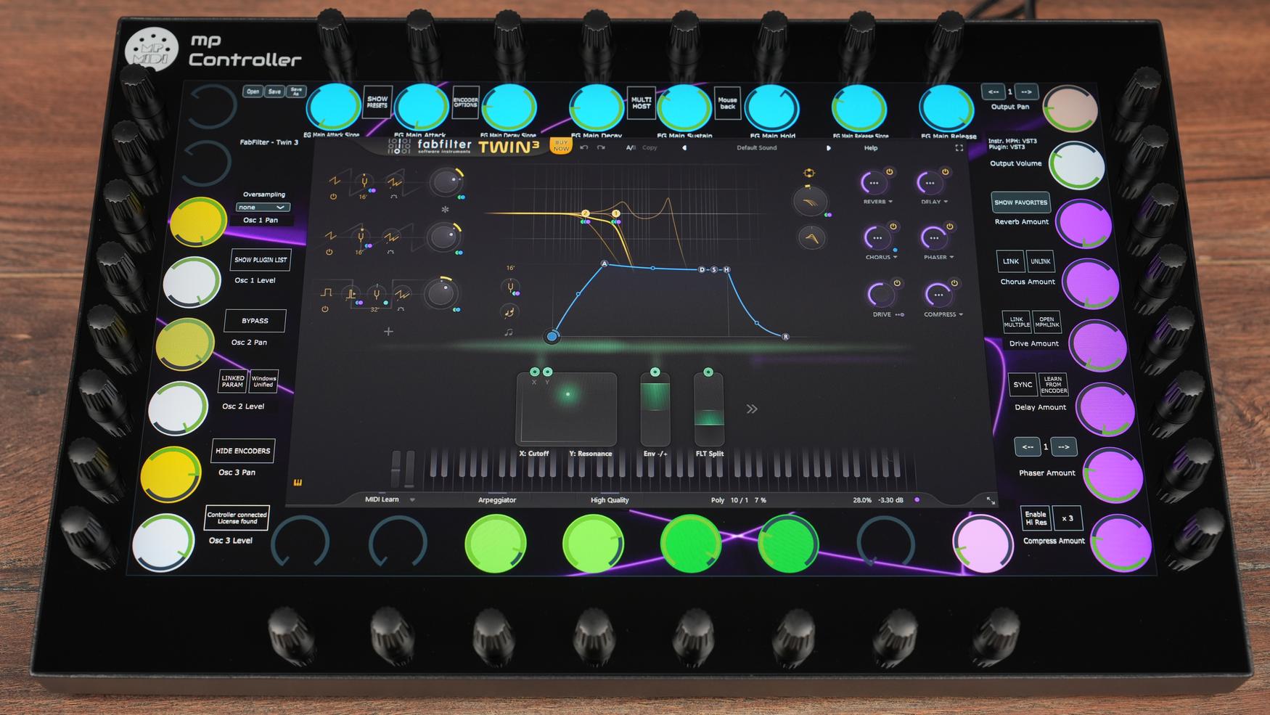1270x715 pixels.
Task: Click the -3.30 dB output gain readout
Action: click(x=890, y=500)
